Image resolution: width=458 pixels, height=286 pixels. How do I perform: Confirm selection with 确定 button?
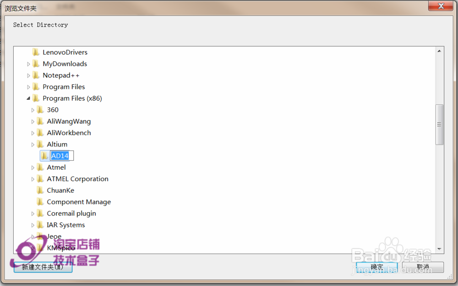pos(377,267)
